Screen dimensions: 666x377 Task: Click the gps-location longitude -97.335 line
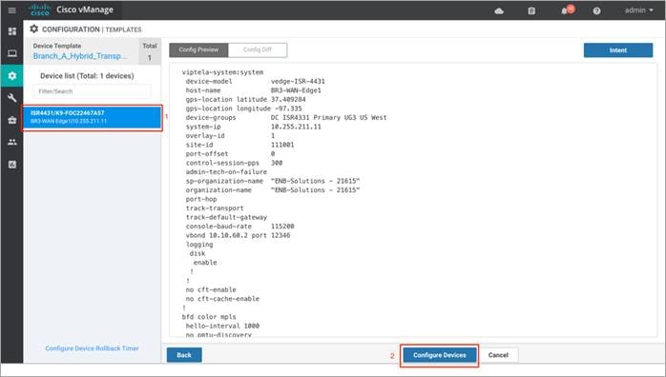coord(244,109)
